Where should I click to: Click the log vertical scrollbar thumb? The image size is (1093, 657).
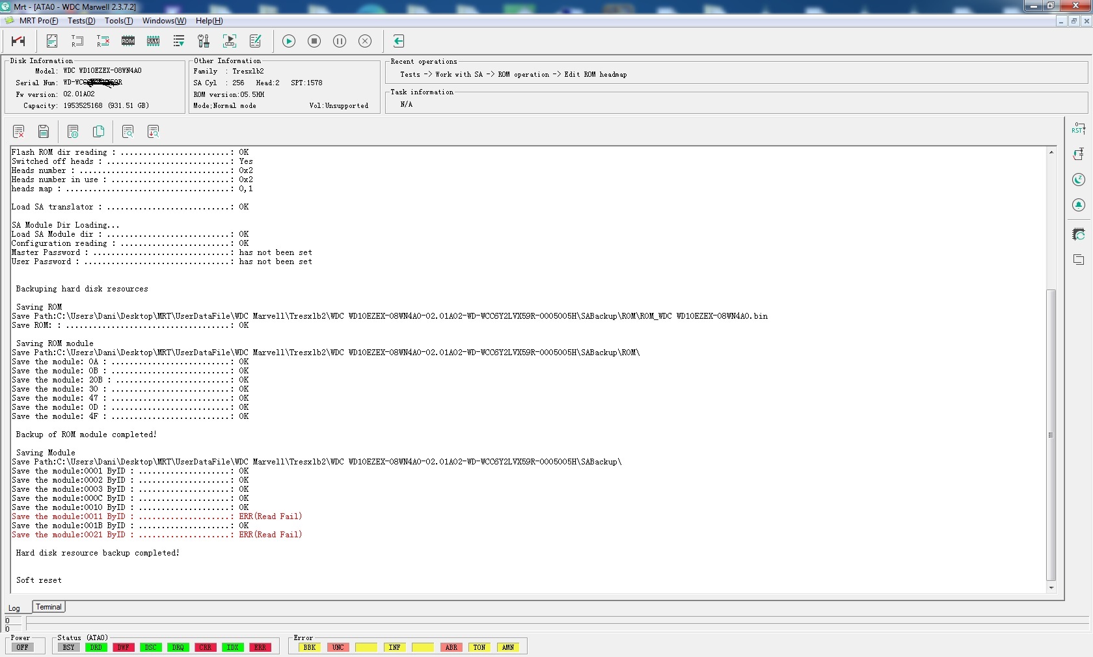click(x=1051, y=435)
